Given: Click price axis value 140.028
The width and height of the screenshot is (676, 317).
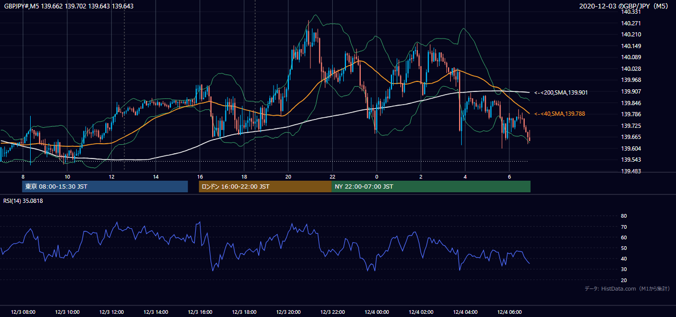Looking at the screenshot, I should [631, 69].
